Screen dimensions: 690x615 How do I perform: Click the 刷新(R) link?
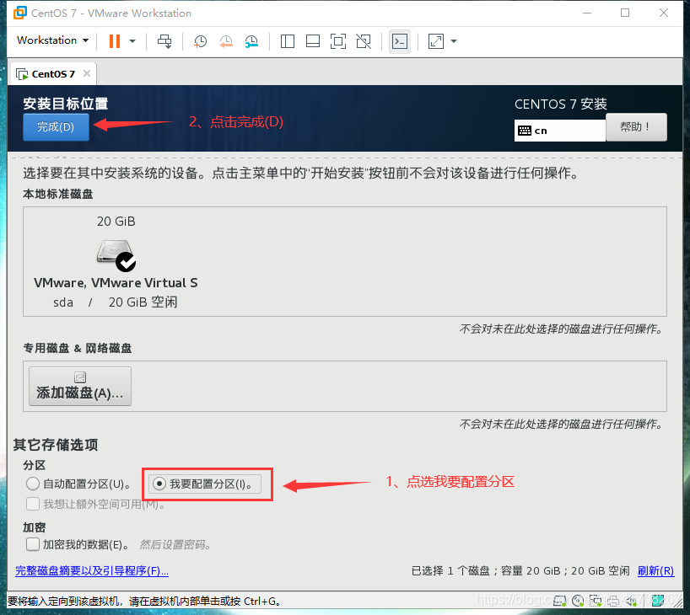655,570
